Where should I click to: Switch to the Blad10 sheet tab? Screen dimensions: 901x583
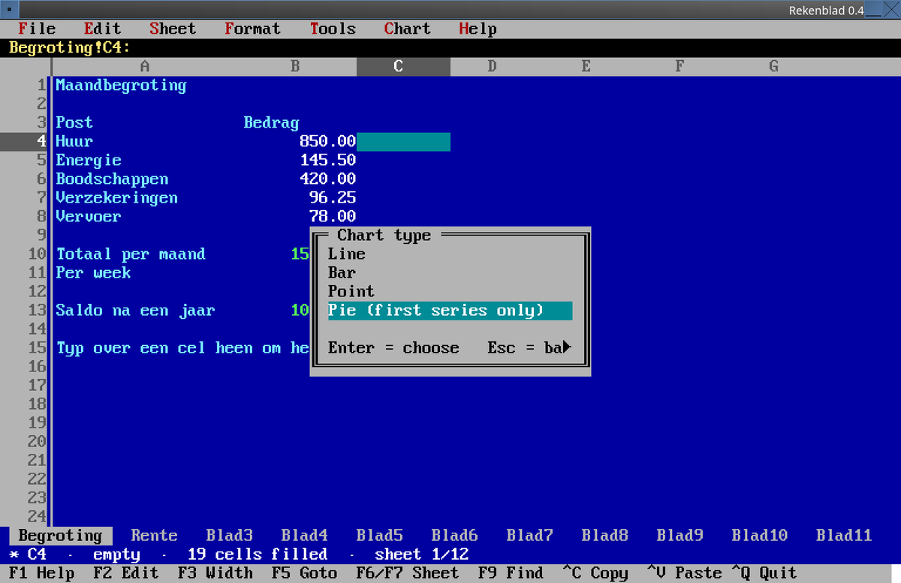(759, 536)
